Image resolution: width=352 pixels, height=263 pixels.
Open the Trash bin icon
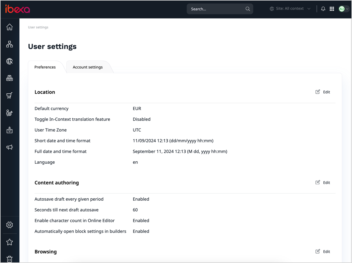(10, 259)
